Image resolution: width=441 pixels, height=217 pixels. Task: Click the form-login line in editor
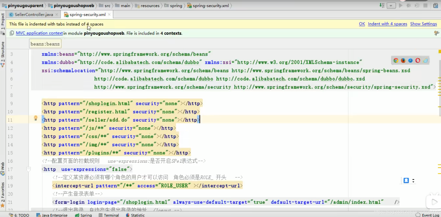(x=226, y=202)
